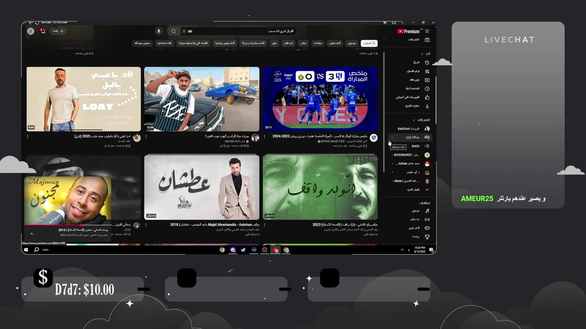Open Subscriptions icon under the logo
This screenshot has height=329, width=586.
427,40
